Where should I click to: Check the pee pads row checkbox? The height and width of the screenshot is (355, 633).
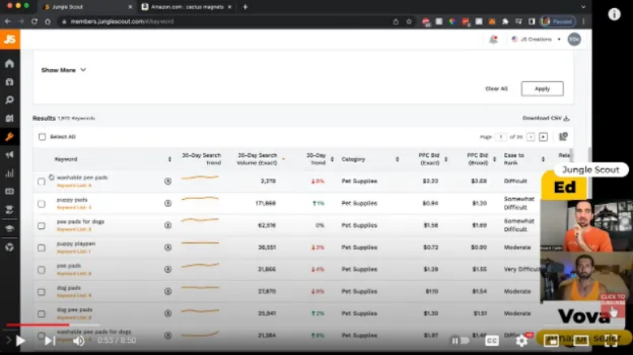41,270
